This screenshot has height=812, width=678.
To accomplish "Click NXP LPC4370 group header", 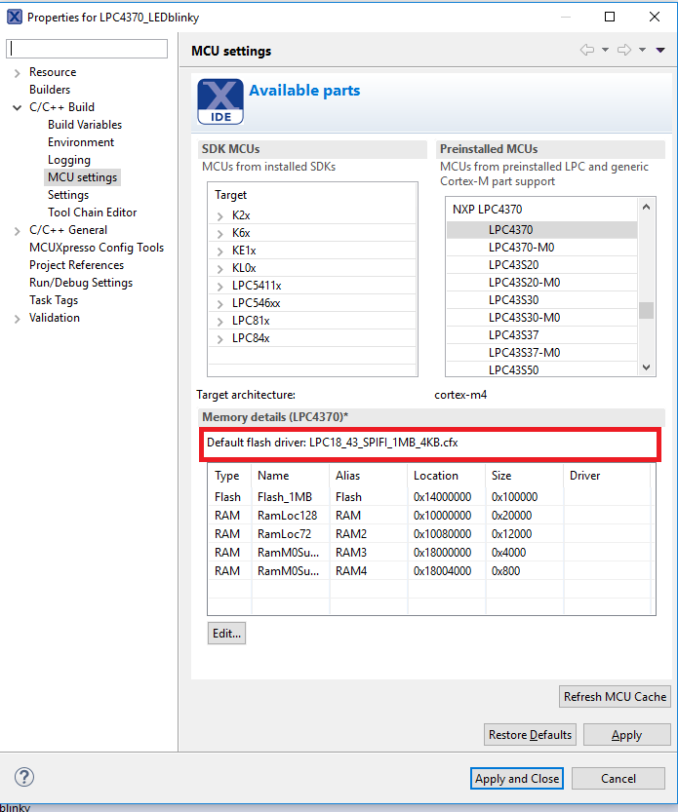I will (487, 210).
